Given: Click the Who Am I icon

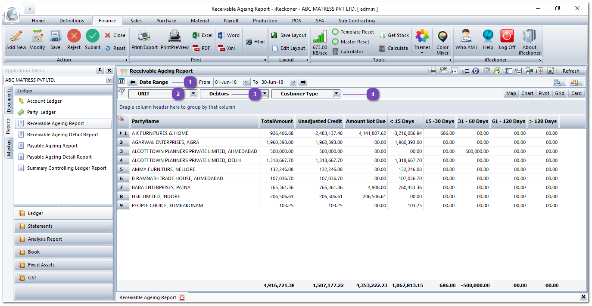Looking at the screenshot, I should 466,40.
